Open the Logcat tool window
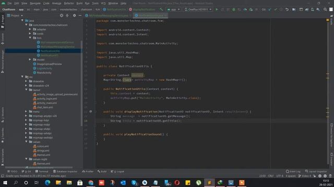Image resolution: width=334 pixels, height=187 pixels. [117, 171]
